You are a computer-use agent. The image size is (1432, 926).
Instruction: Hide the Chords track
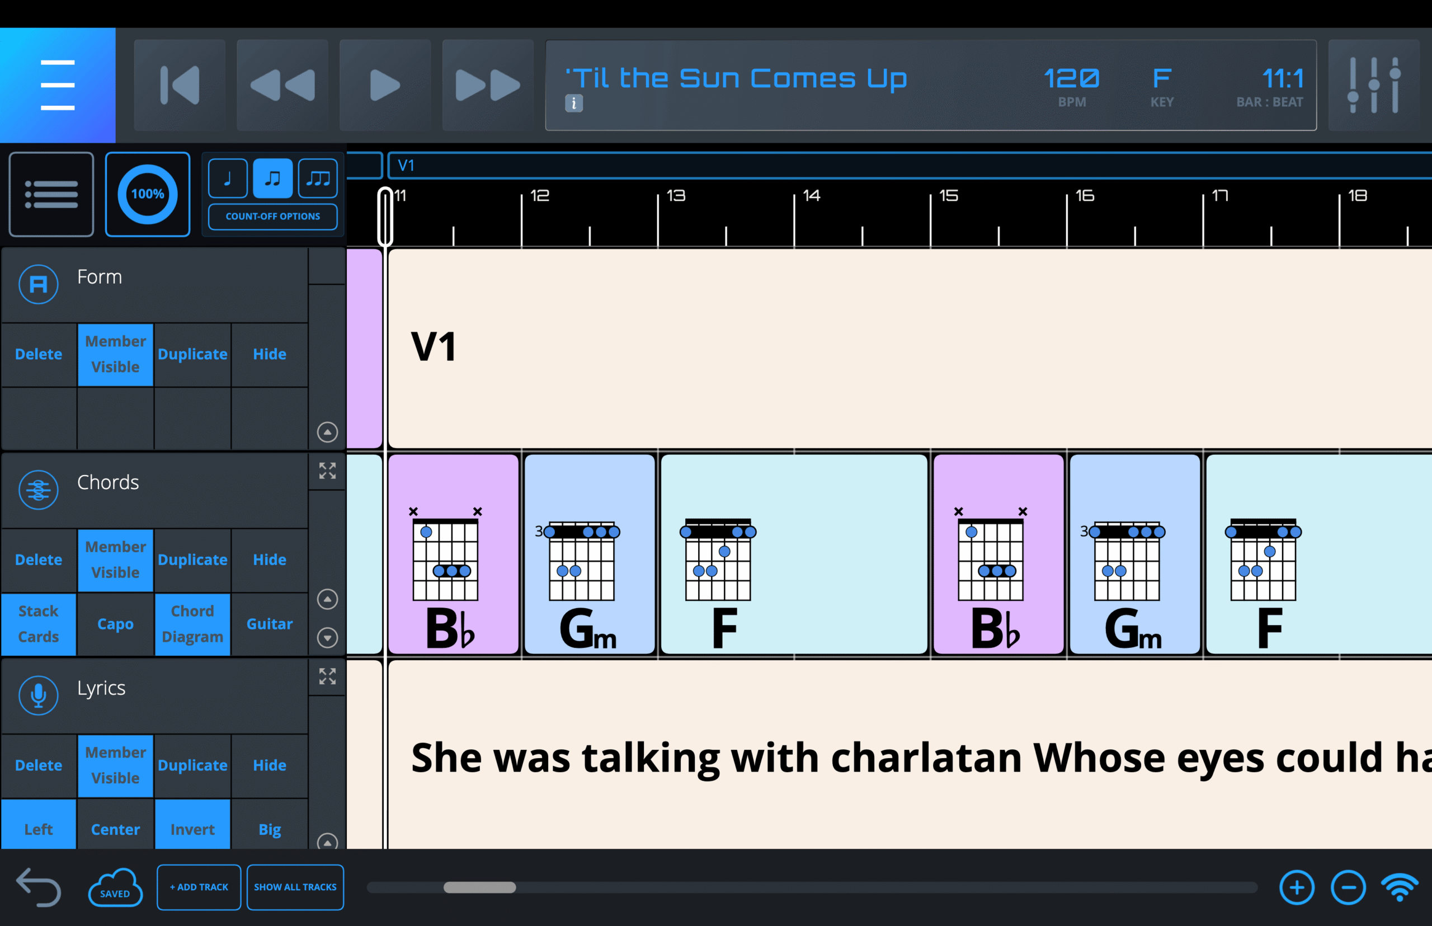[269, 560]
